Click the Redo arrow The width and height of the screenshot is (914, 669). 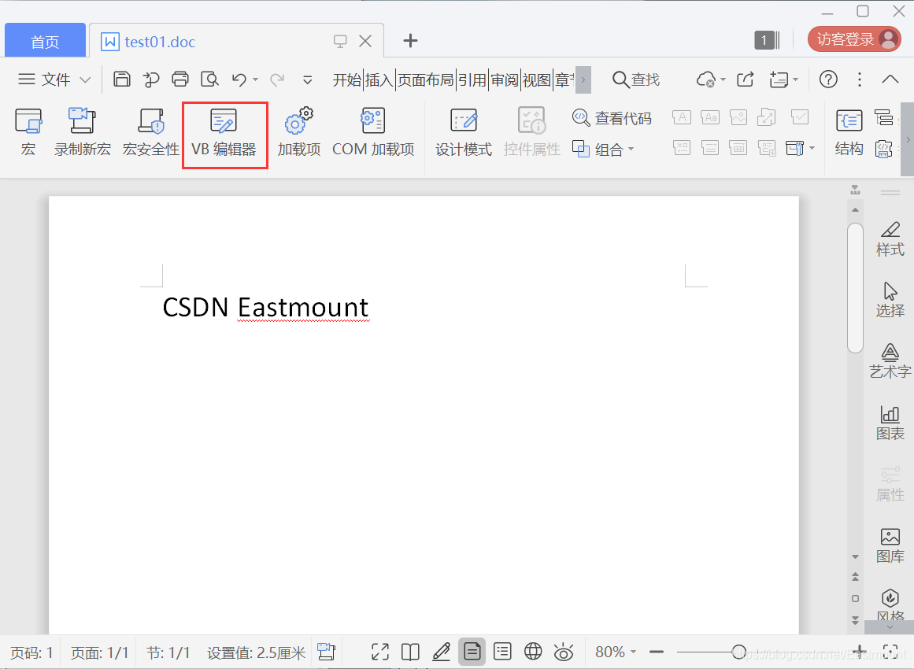click(x=277, y=79)
